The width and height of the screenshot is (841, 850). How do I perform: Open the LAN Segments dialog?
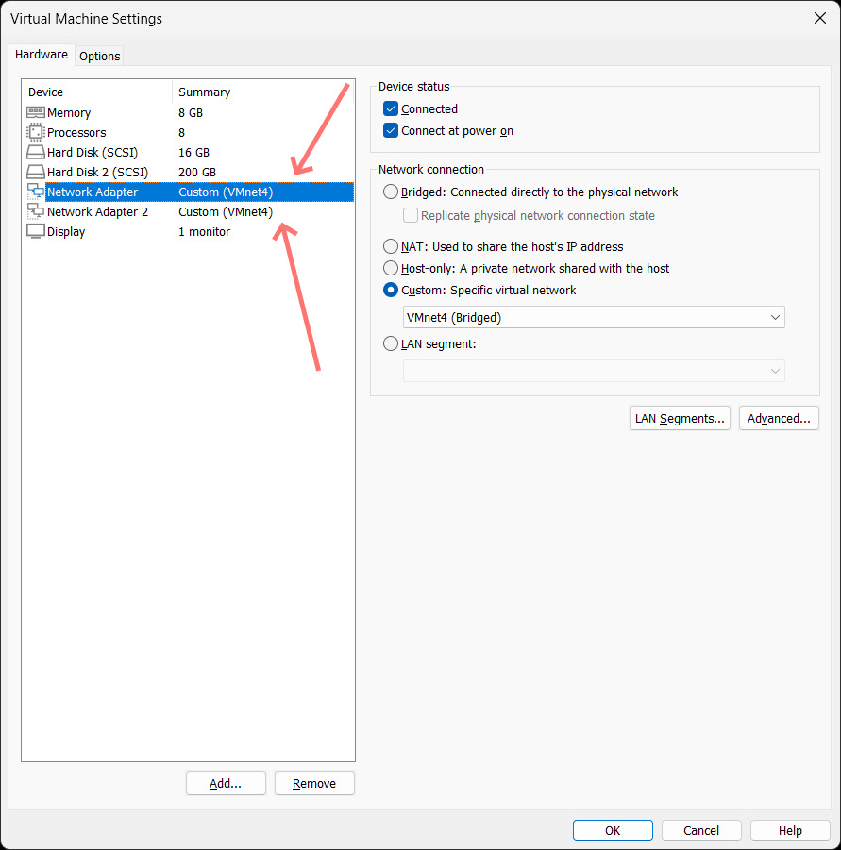coord(680,419)
